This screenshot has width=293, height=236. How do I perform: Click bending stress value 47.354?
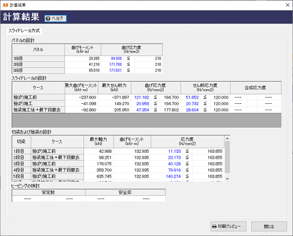(143, 110)
